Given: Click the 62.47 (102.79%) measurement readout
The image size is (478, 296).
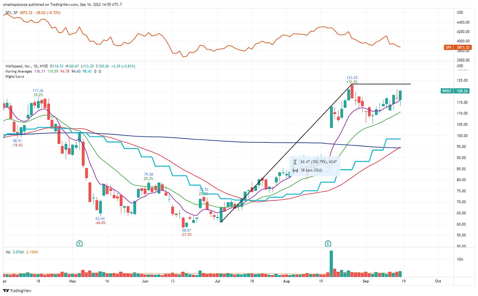Looking at the screenshot, I should (319, 162).
